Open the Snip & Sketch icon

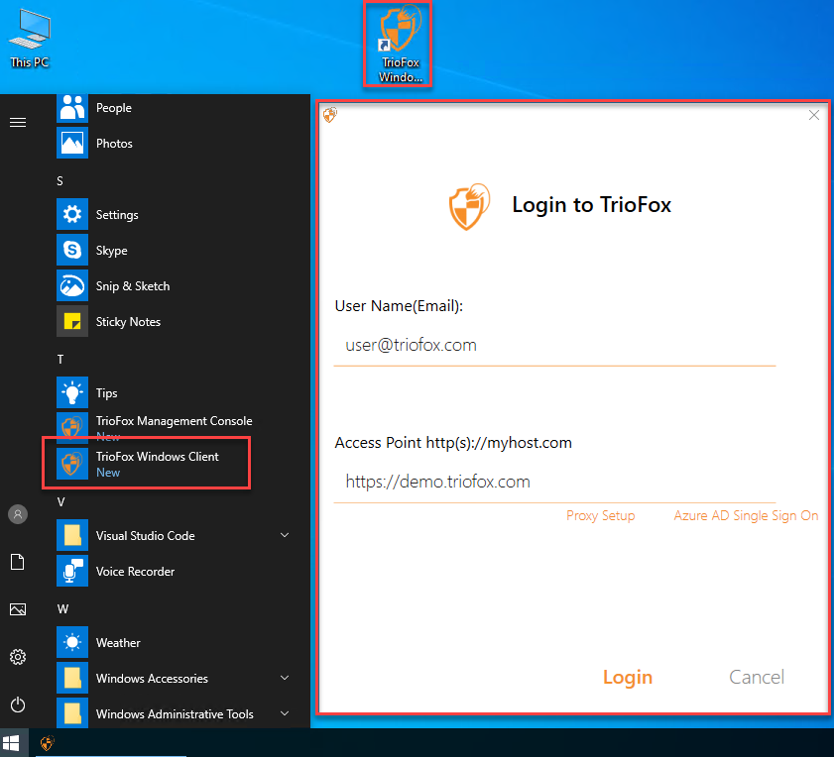(x=72, y=285)
